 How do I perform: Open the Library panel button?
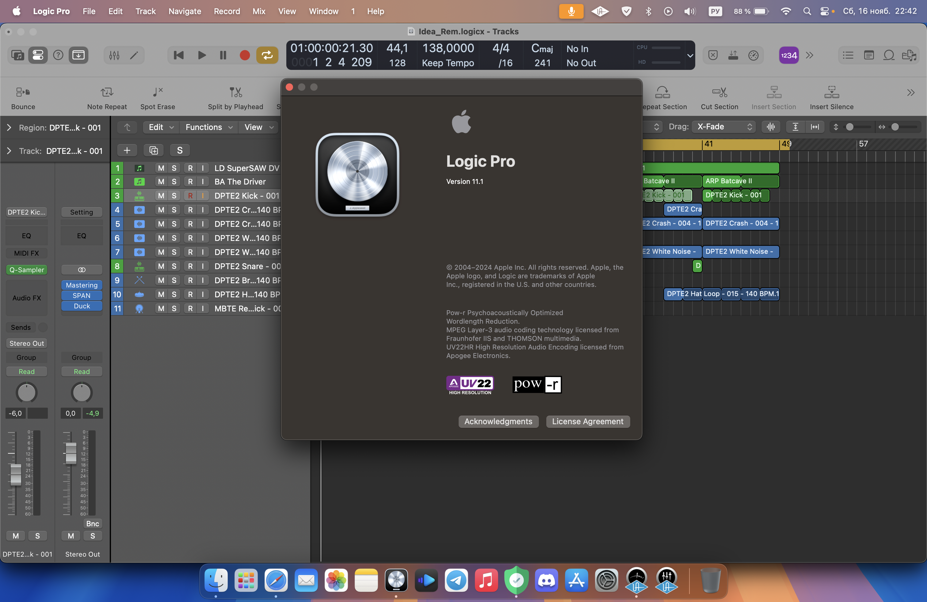coord(17,55)
